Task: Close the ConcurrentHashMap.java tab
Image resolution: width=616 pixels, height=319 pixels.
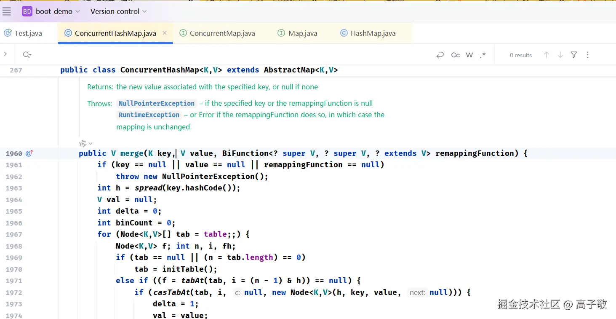Action: coord(165,33)
